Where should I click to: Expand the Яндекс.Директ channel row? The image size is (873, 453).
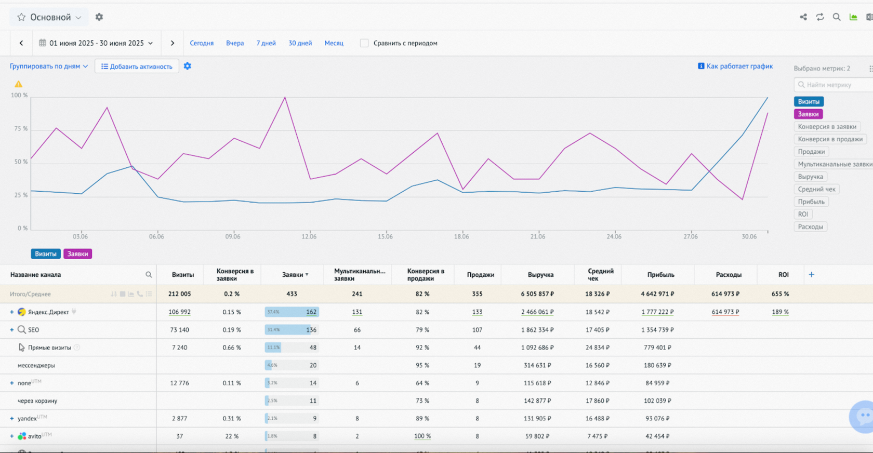tap(12, 312)
